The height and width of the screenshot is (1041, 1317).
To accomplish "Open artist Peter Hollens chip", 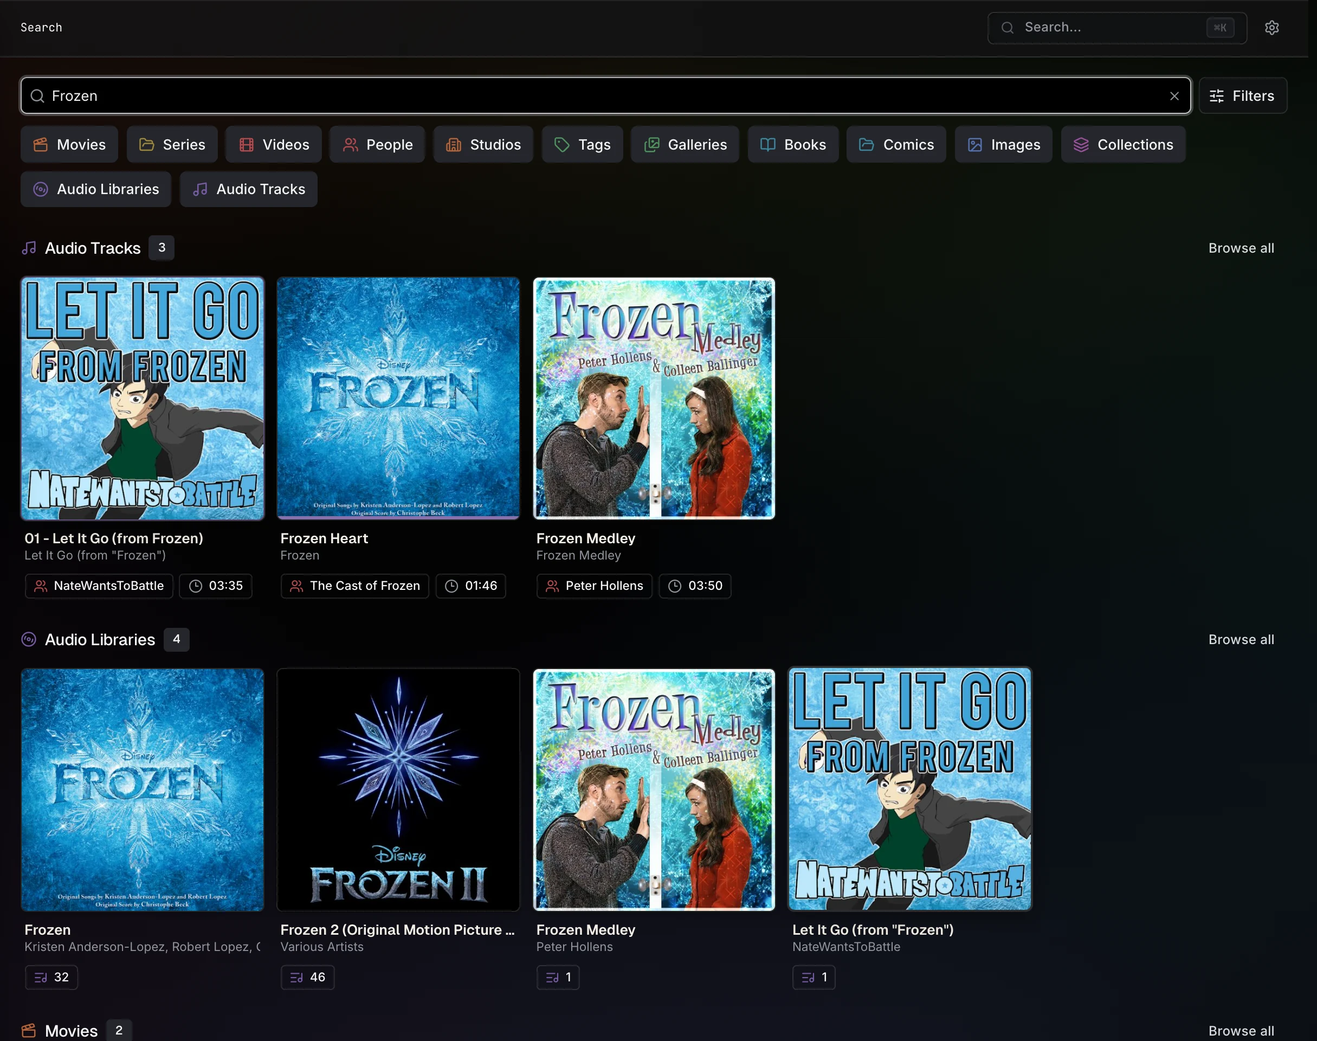I will [594, 586].
